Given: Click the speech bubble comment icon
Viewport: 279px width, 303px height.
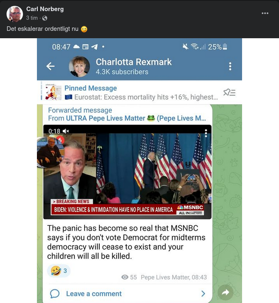Looking at the screenshot, I should coord(55,294).
